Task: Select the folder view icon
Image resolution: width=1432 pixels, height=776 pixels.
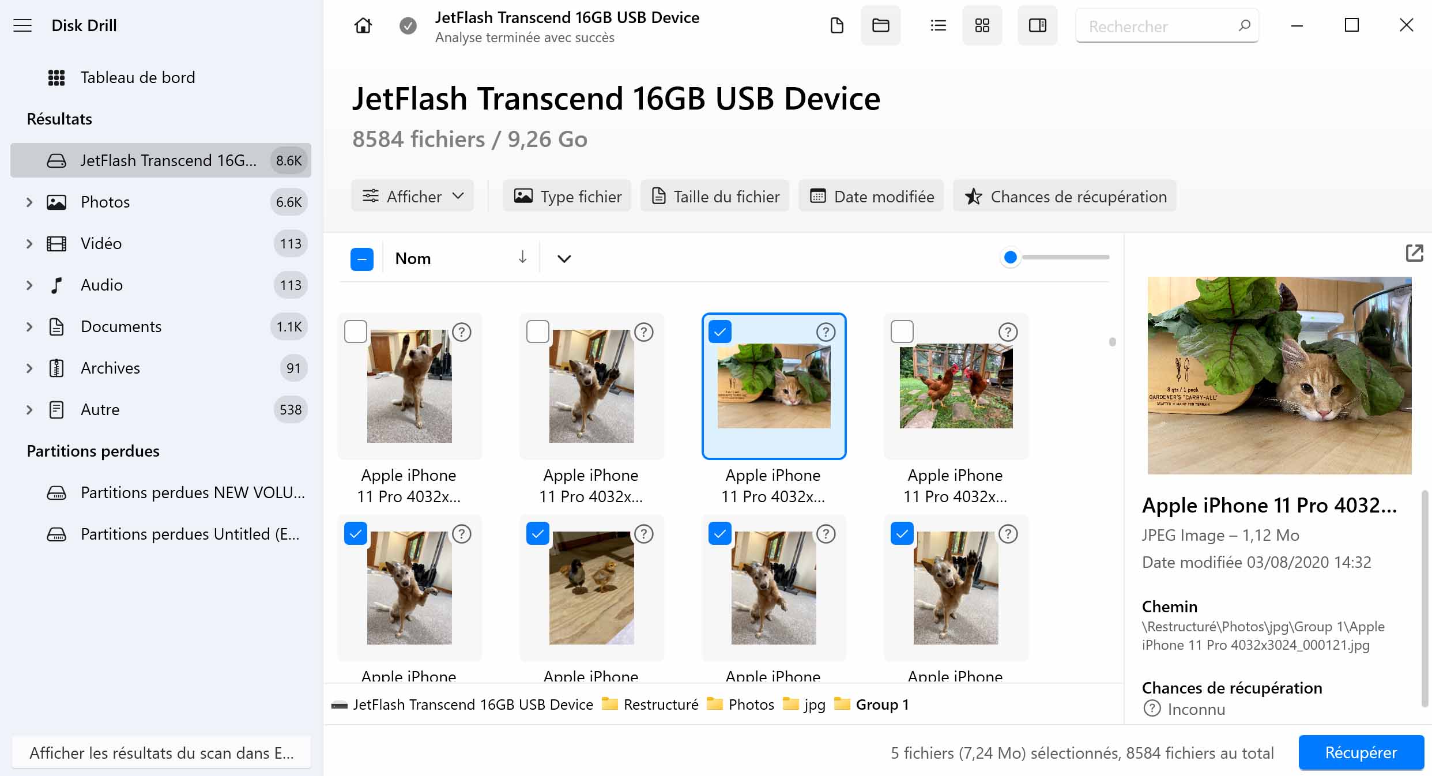Action: (x=880, y=26)
